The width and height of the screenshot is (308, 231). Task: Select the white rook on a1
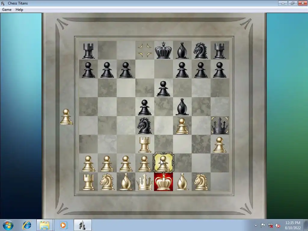[x=88, y=182]
